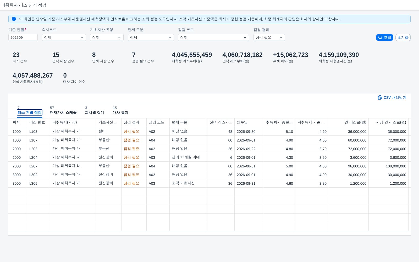Switch to the 현재가치 스케줄 tab
Image resolution: width=419 pixels, height=262 pixels.
coord(63,112)
